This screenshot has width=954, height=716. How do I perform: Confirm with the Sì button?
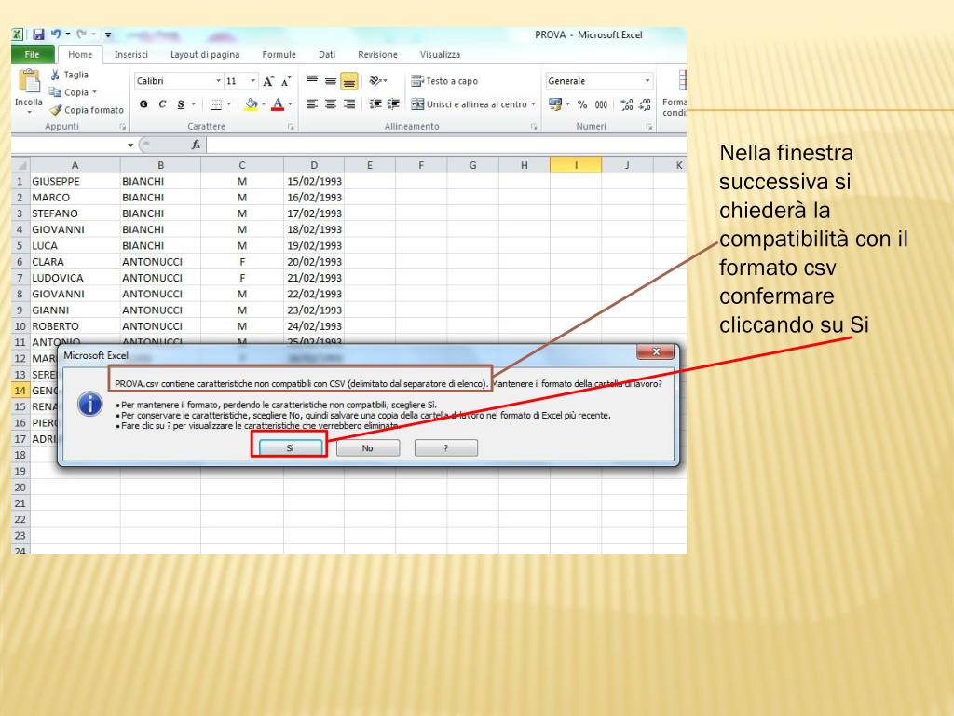[x=291, y=448]
